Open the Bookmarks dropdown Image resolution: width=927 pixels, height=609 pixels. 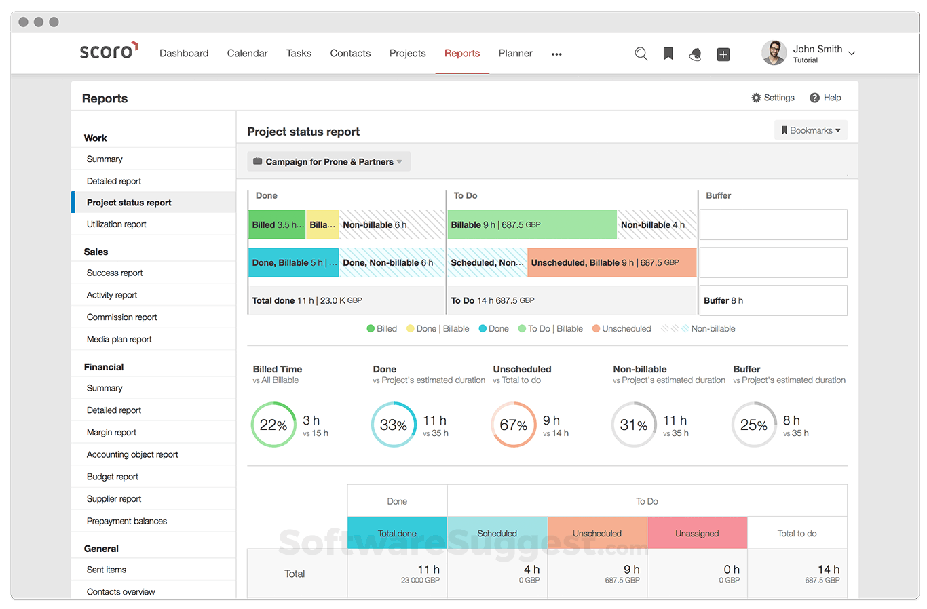[x=810, y=130]
